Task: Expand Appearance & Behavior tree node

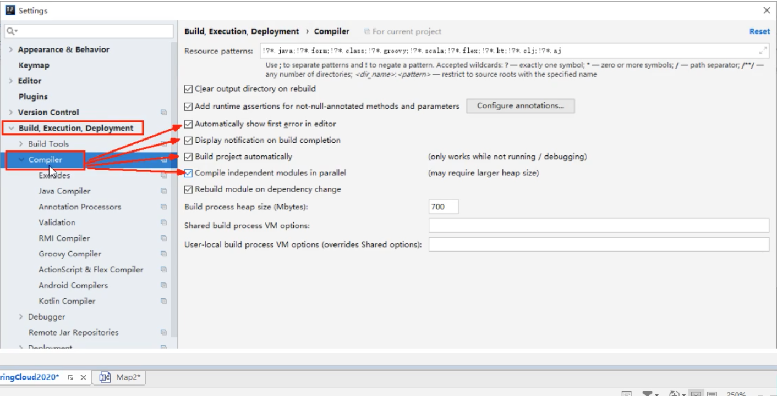Action: (10, 49)
